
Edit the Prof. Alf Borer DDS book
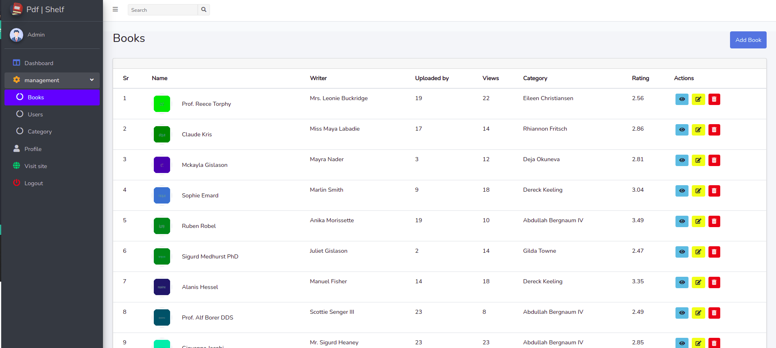[698, 313]
